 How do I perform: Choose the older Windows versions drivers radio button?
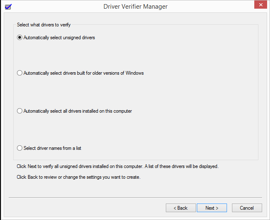click(x=19, y=73)
